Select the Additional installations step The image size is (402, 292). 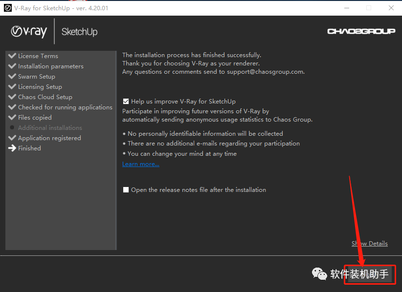[50, 127]
